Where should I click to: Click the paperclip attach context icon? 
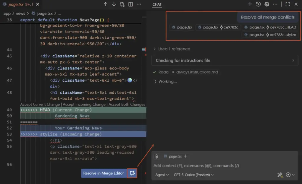157,156
